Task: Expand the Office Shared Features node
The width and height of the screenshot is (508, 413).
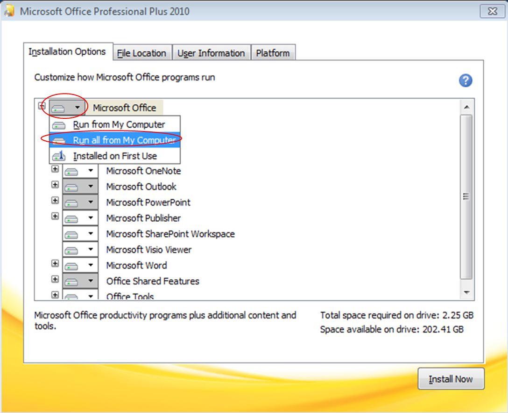Action: coord(55,279)
